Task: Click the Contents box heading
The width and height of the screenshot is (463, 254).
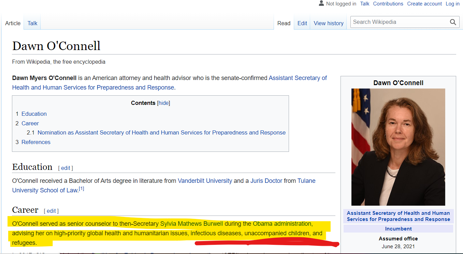Action: 143,103
